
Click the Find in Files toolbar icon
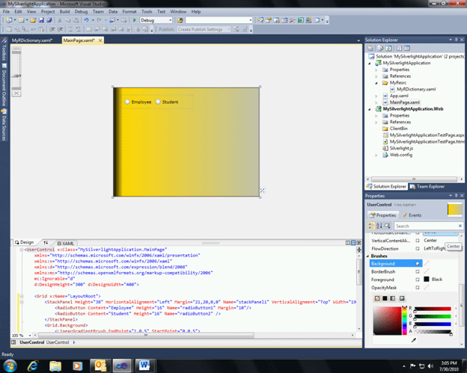tap(180, 20)
